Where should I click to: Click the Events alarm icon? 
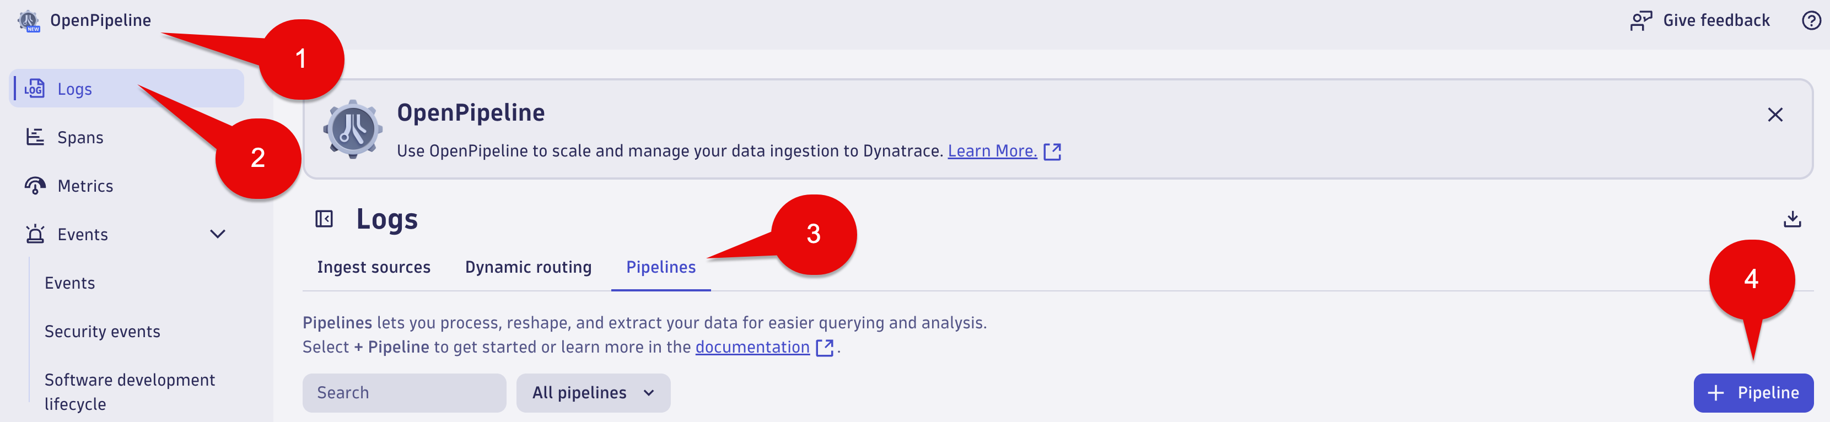[35, 234]
